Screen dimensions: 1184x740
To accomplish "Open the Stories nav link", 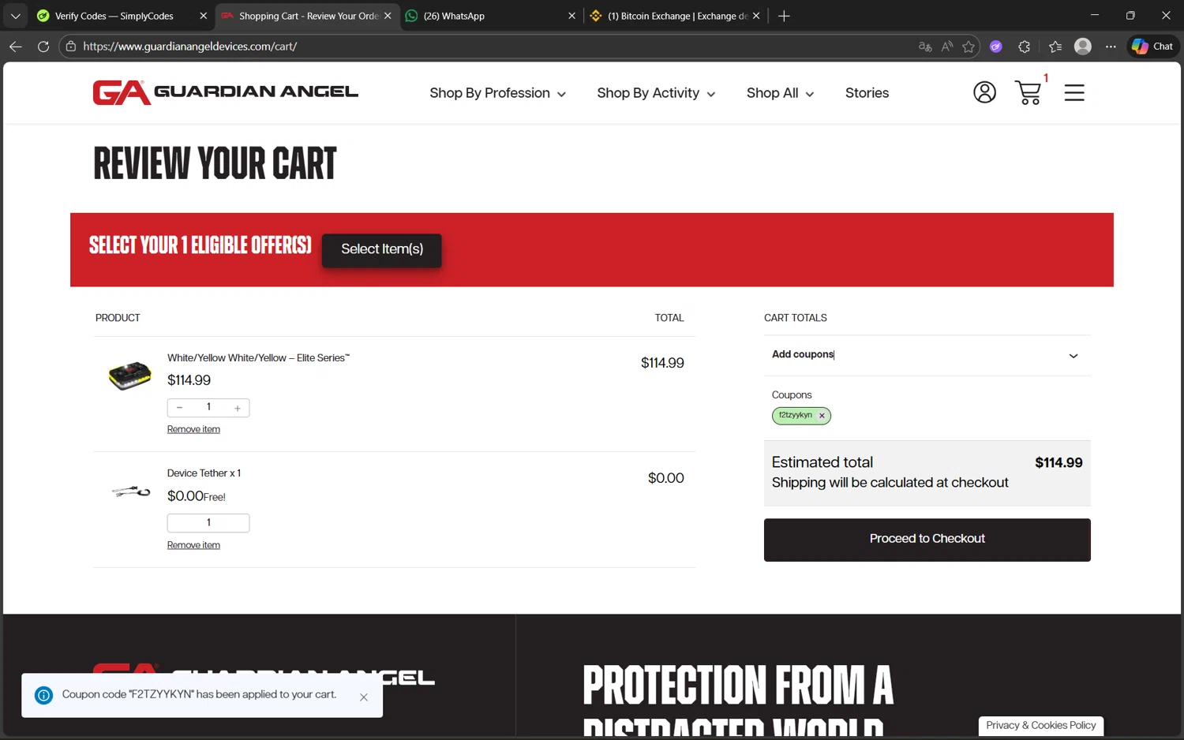I will pos(867,93).
